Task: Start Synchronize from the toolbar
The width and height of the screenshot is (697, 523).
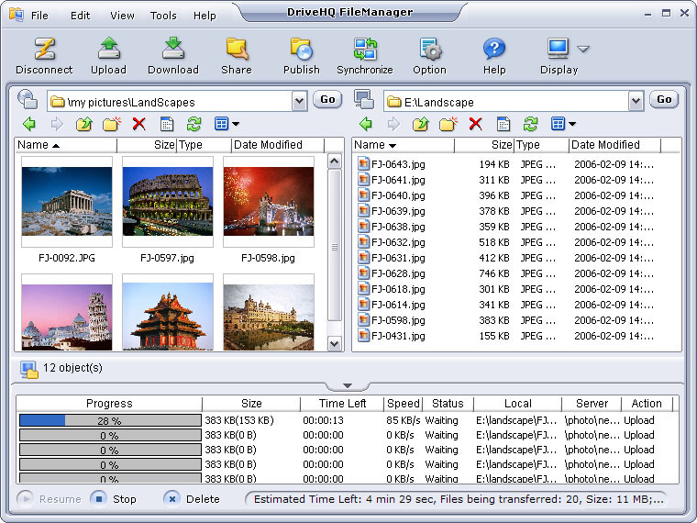Action: click(365, 55)
